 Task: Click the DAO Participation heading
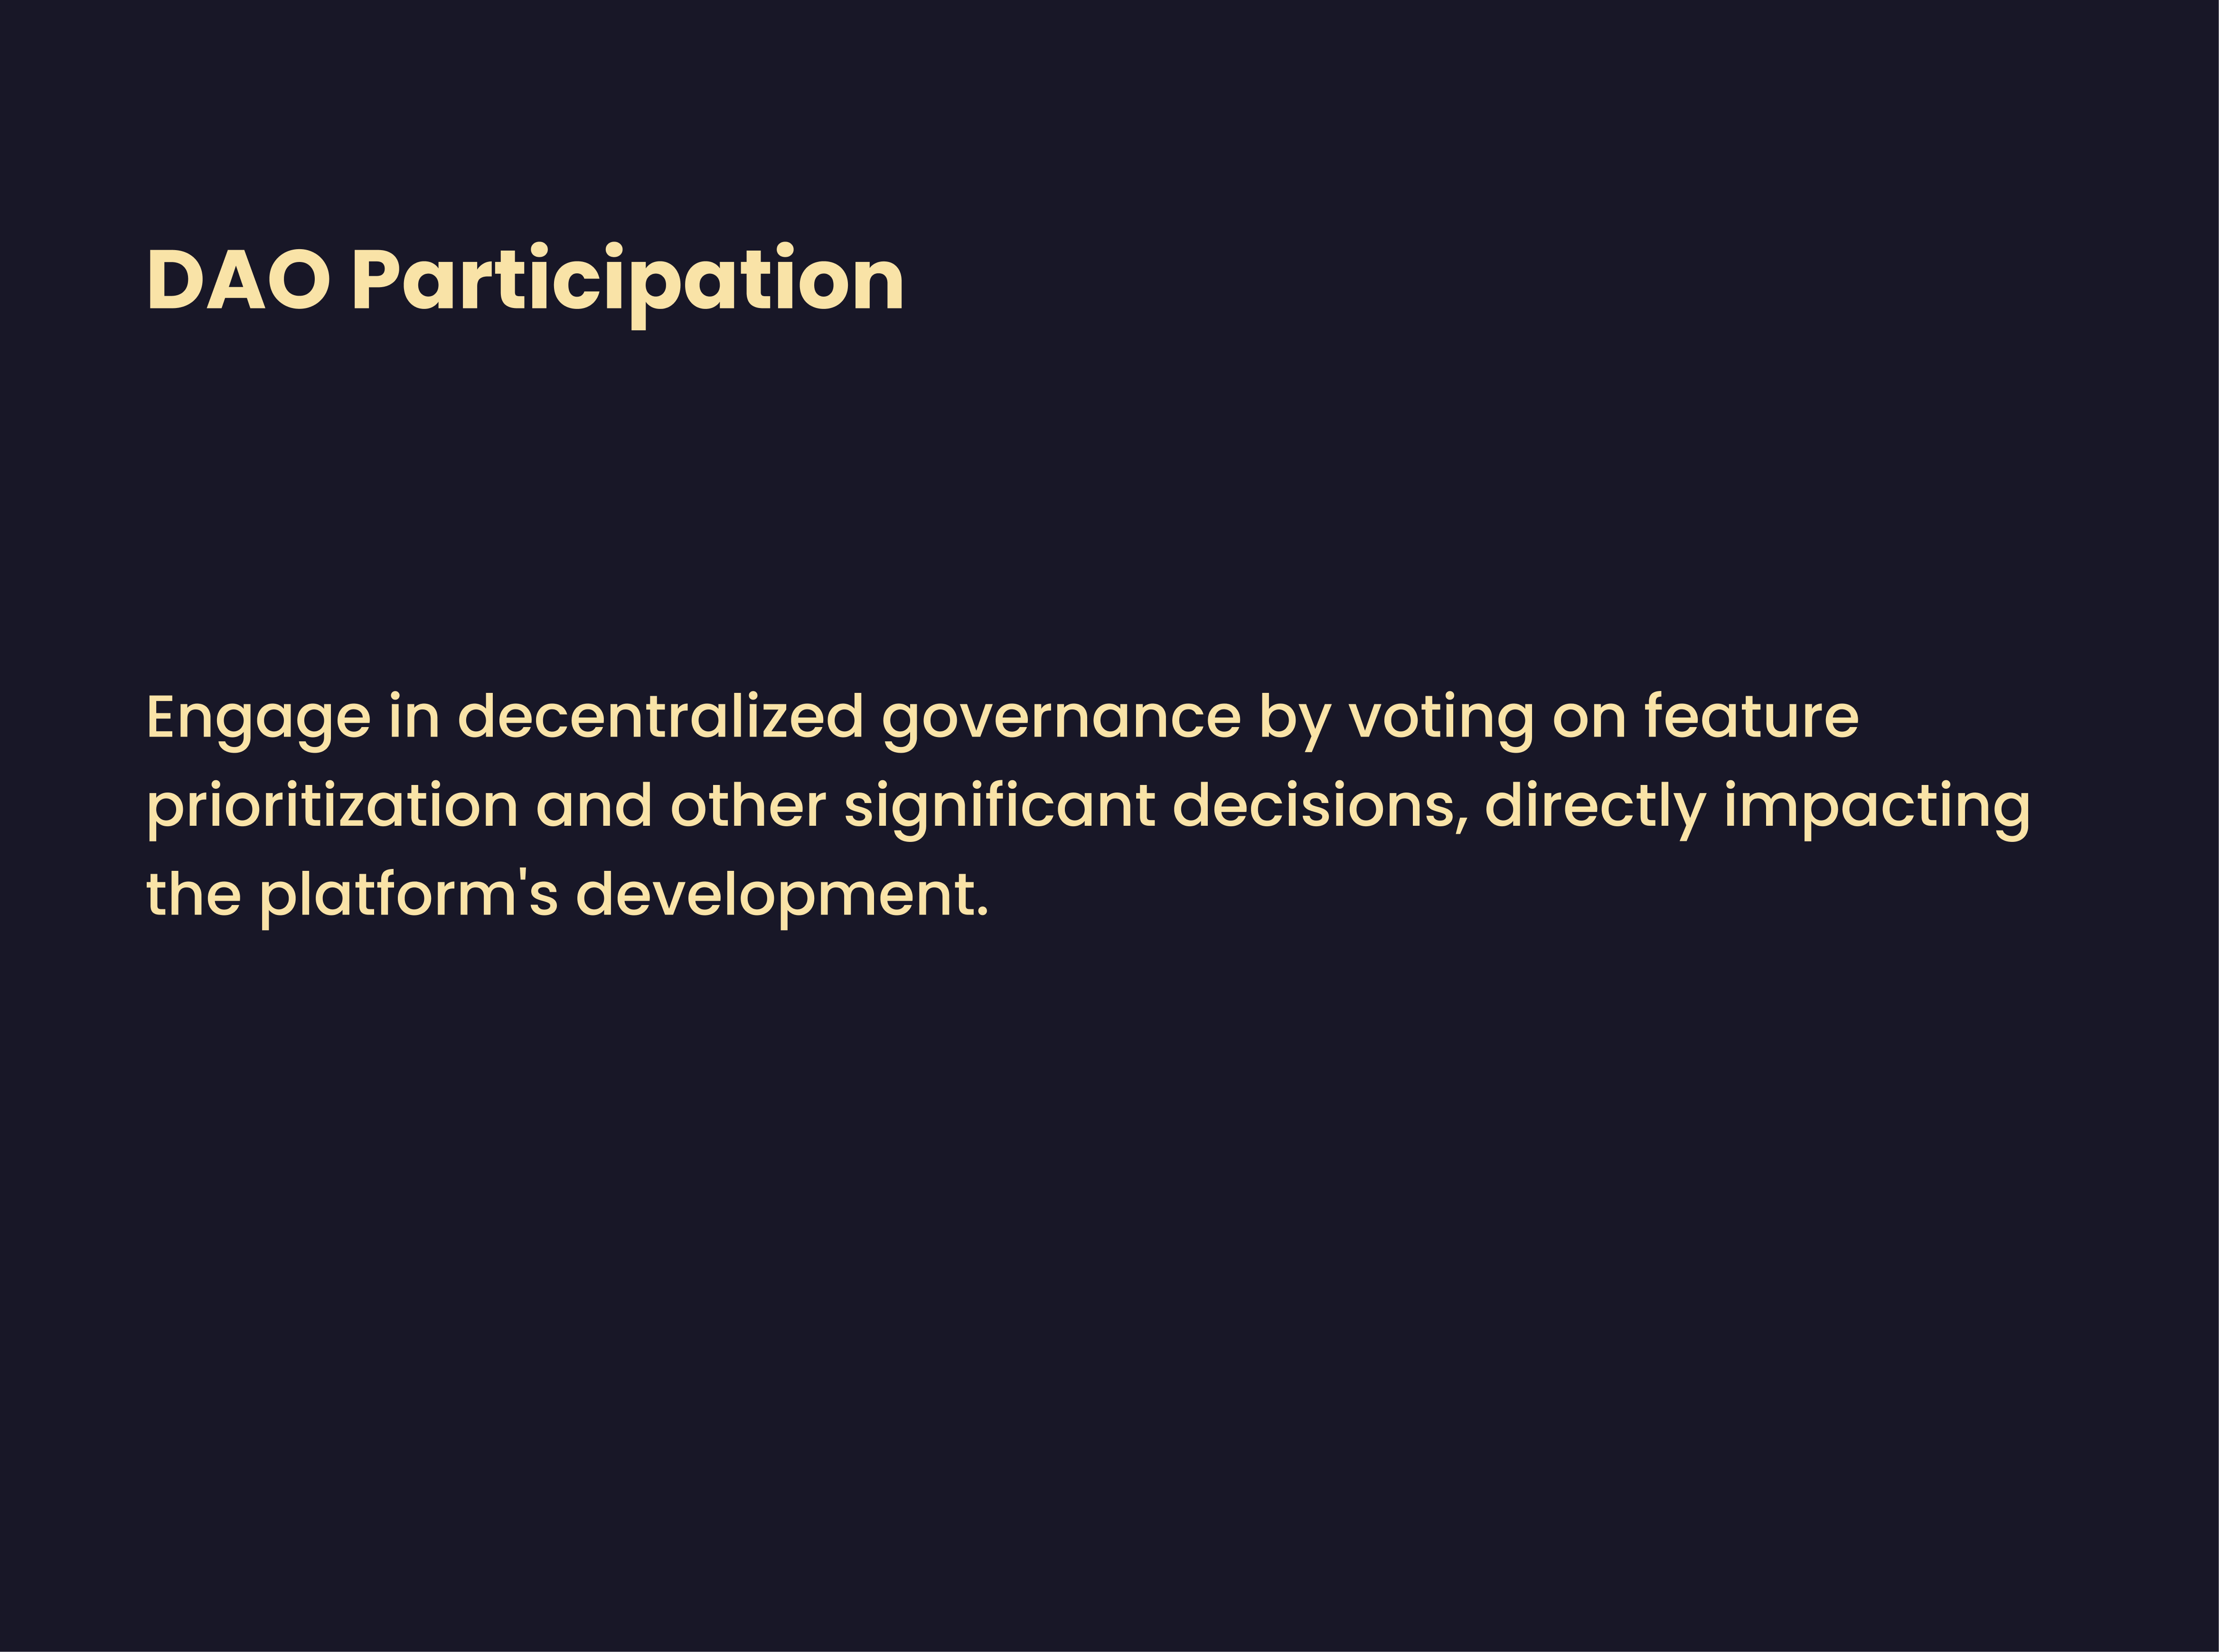[x=524, y=281]
